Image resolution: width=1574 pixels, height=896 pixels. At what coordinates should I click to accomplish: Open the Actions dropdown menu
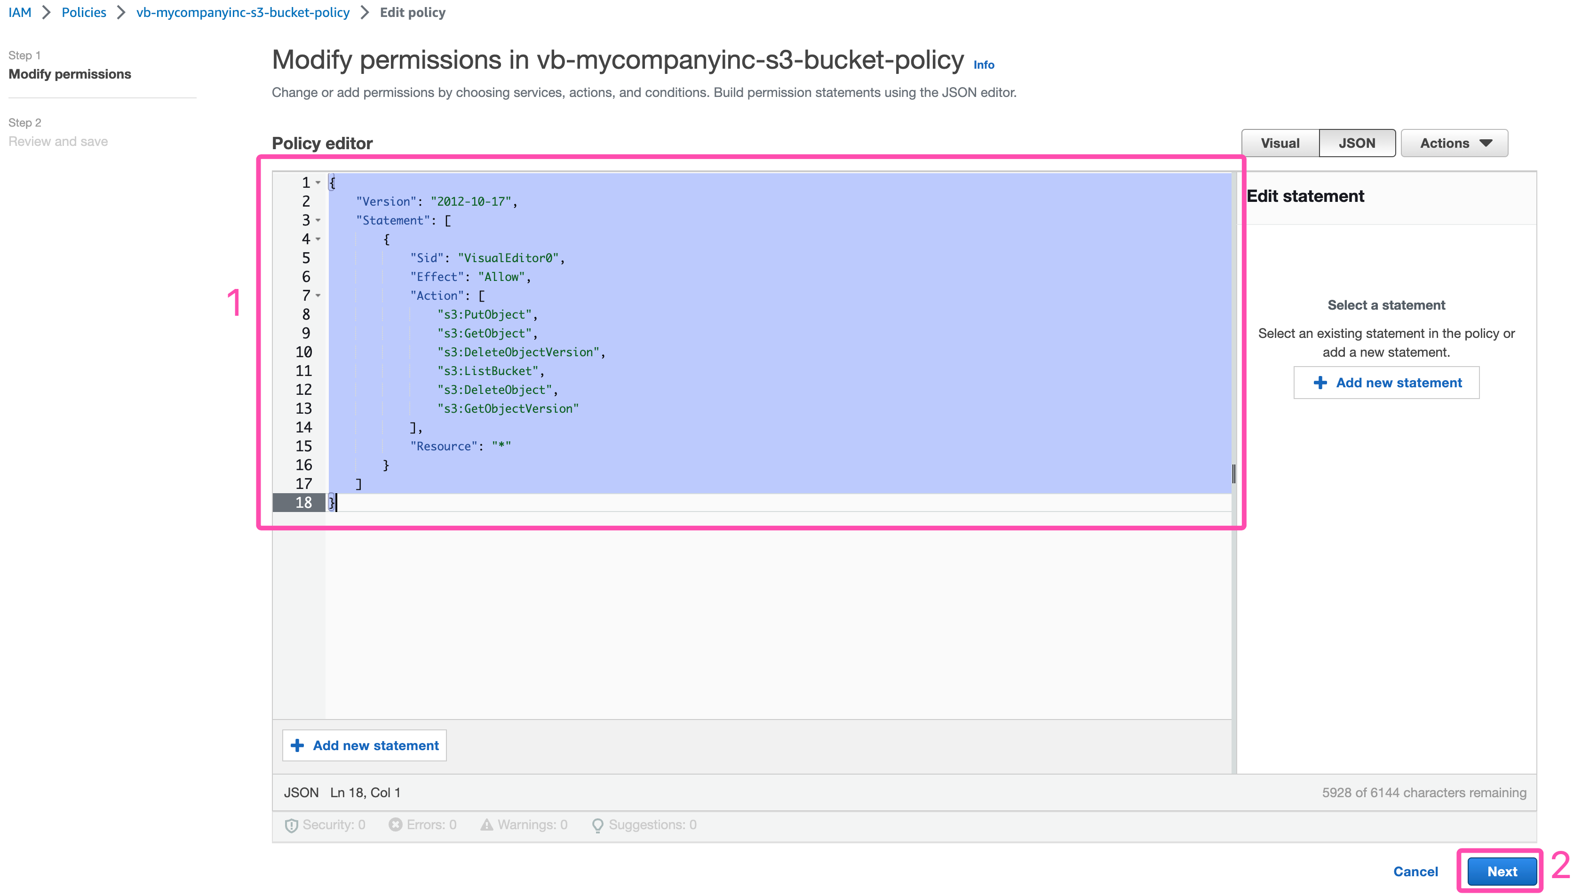(1454, 143)
